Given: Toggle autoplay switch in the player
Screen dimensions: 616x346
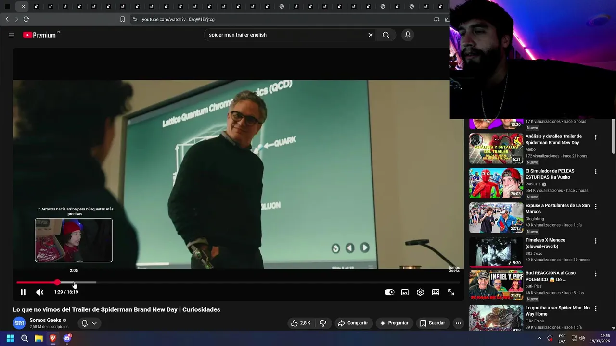Looking at the screenshot, I should (389, 292).
